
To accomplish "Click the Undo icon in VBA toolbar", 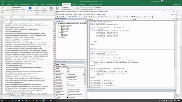I will (x=75, y=17).
